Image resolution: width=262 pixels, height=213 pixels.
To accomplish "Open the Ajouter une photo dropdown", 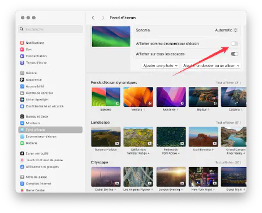I will (160, 66).
